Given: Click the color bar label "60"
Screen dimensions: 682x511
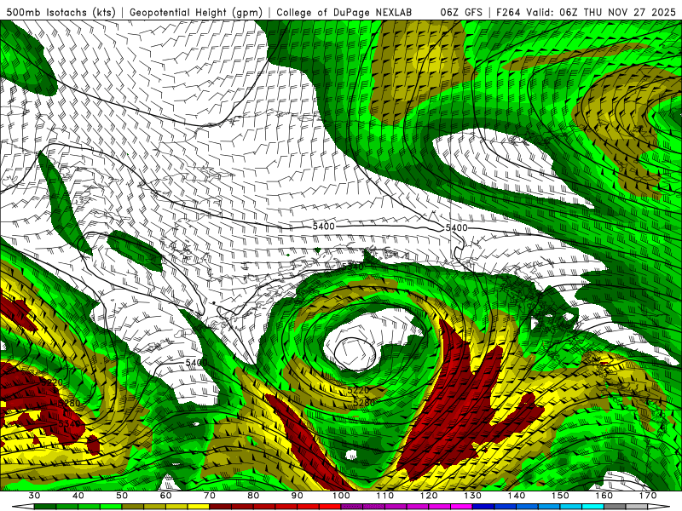Looking at the screenshot, I should click(x=165, y=496).
